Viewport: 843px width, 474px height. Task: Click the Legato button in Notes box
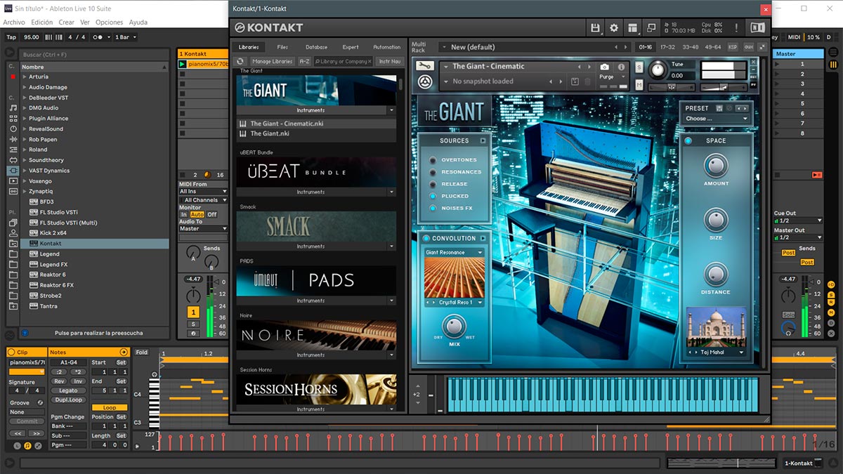(x=68, y=390)
